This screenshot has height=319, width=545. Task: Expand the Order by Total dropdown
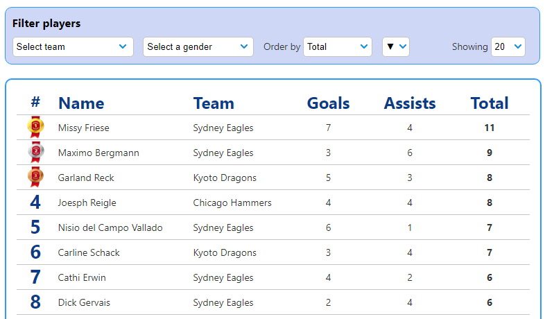(338, 46)
